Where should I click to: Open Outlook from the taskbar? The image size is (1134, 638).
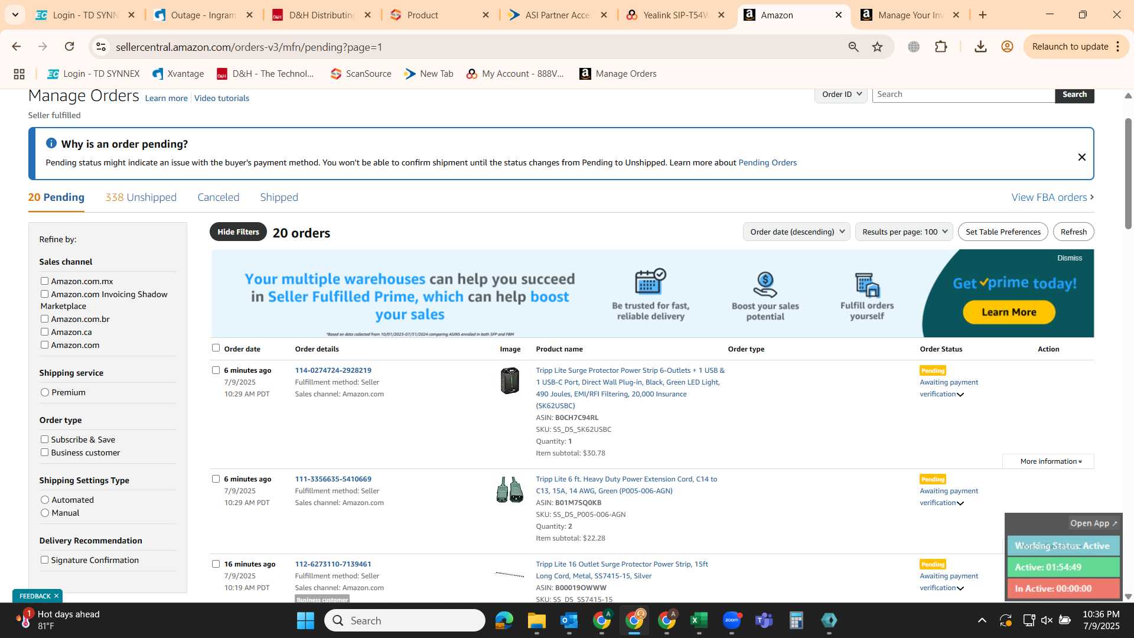coord(569,620)
